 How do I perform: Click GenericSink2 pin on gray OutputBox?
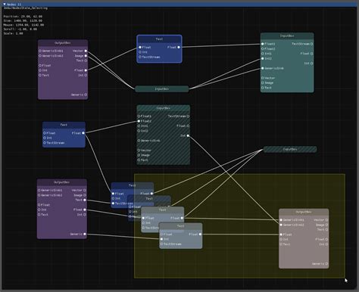click(281, 225)
